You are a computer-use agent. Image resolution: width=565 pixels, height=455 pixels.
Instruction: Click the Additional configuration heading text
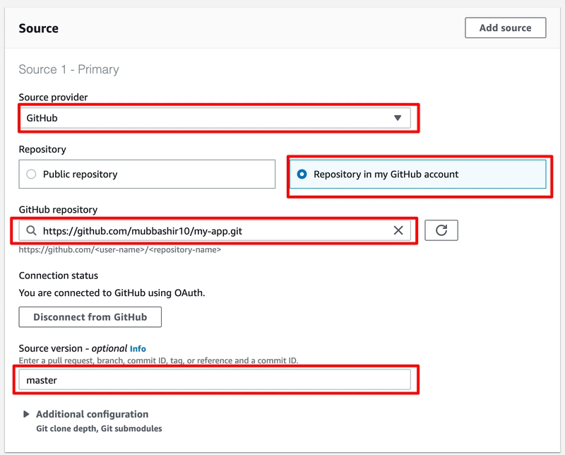click(x=92, y=415)
